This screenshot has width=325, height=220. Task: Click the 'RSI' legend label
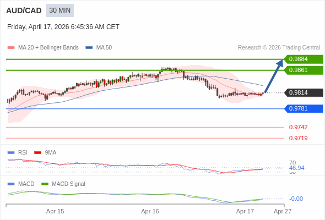point(23,153)
